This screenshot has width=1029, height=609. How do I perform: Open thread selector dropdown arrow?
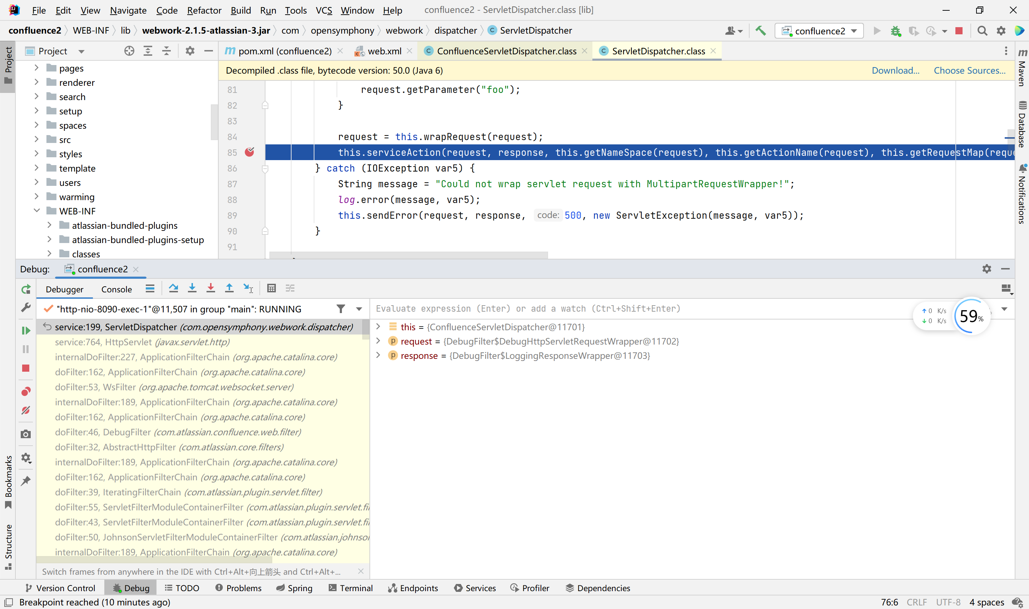pos(359,309)
